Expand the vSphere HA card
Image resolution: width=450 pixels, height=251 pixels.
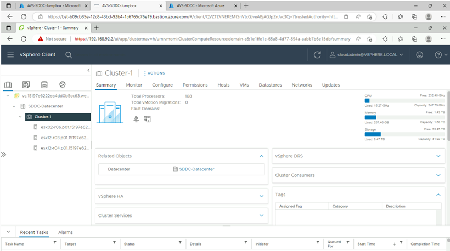coord(261,196)
